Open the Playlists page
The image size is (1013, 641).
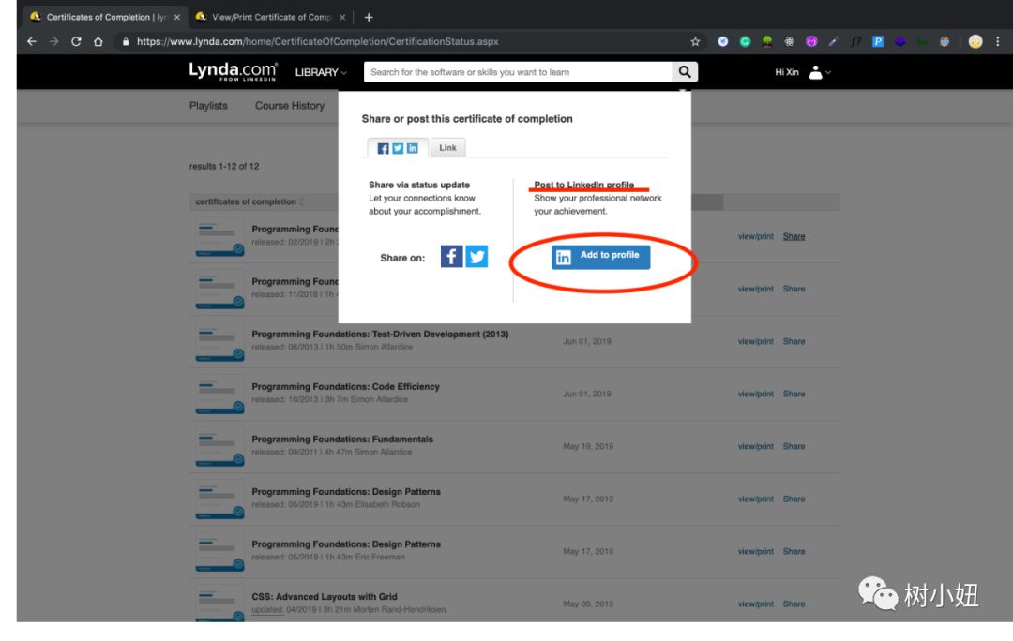click(208, 105)
